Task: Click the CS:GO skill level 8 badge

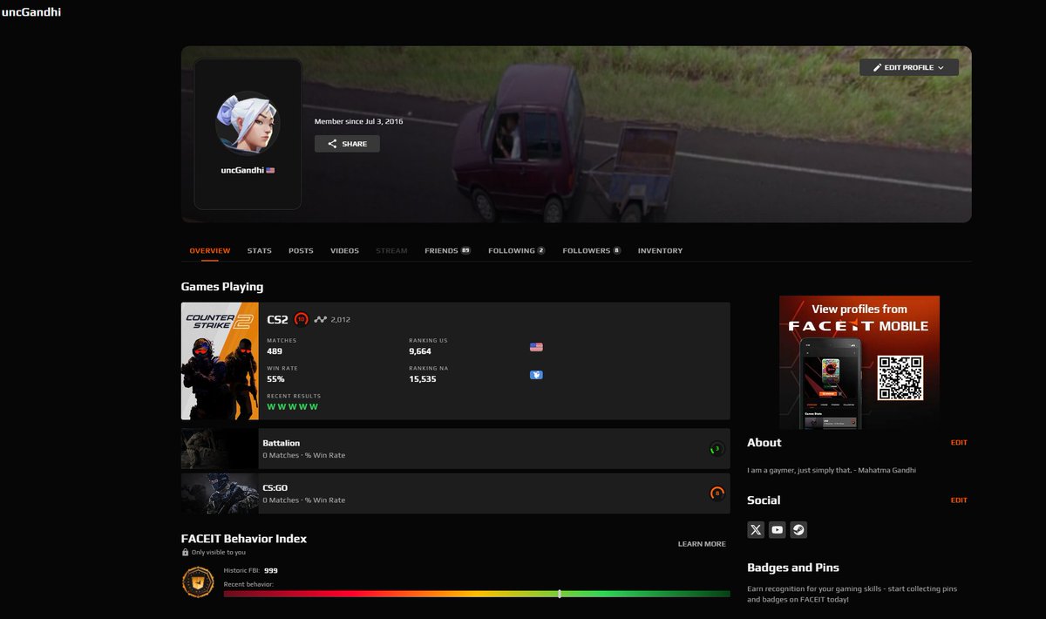Action: click(717, 493)
